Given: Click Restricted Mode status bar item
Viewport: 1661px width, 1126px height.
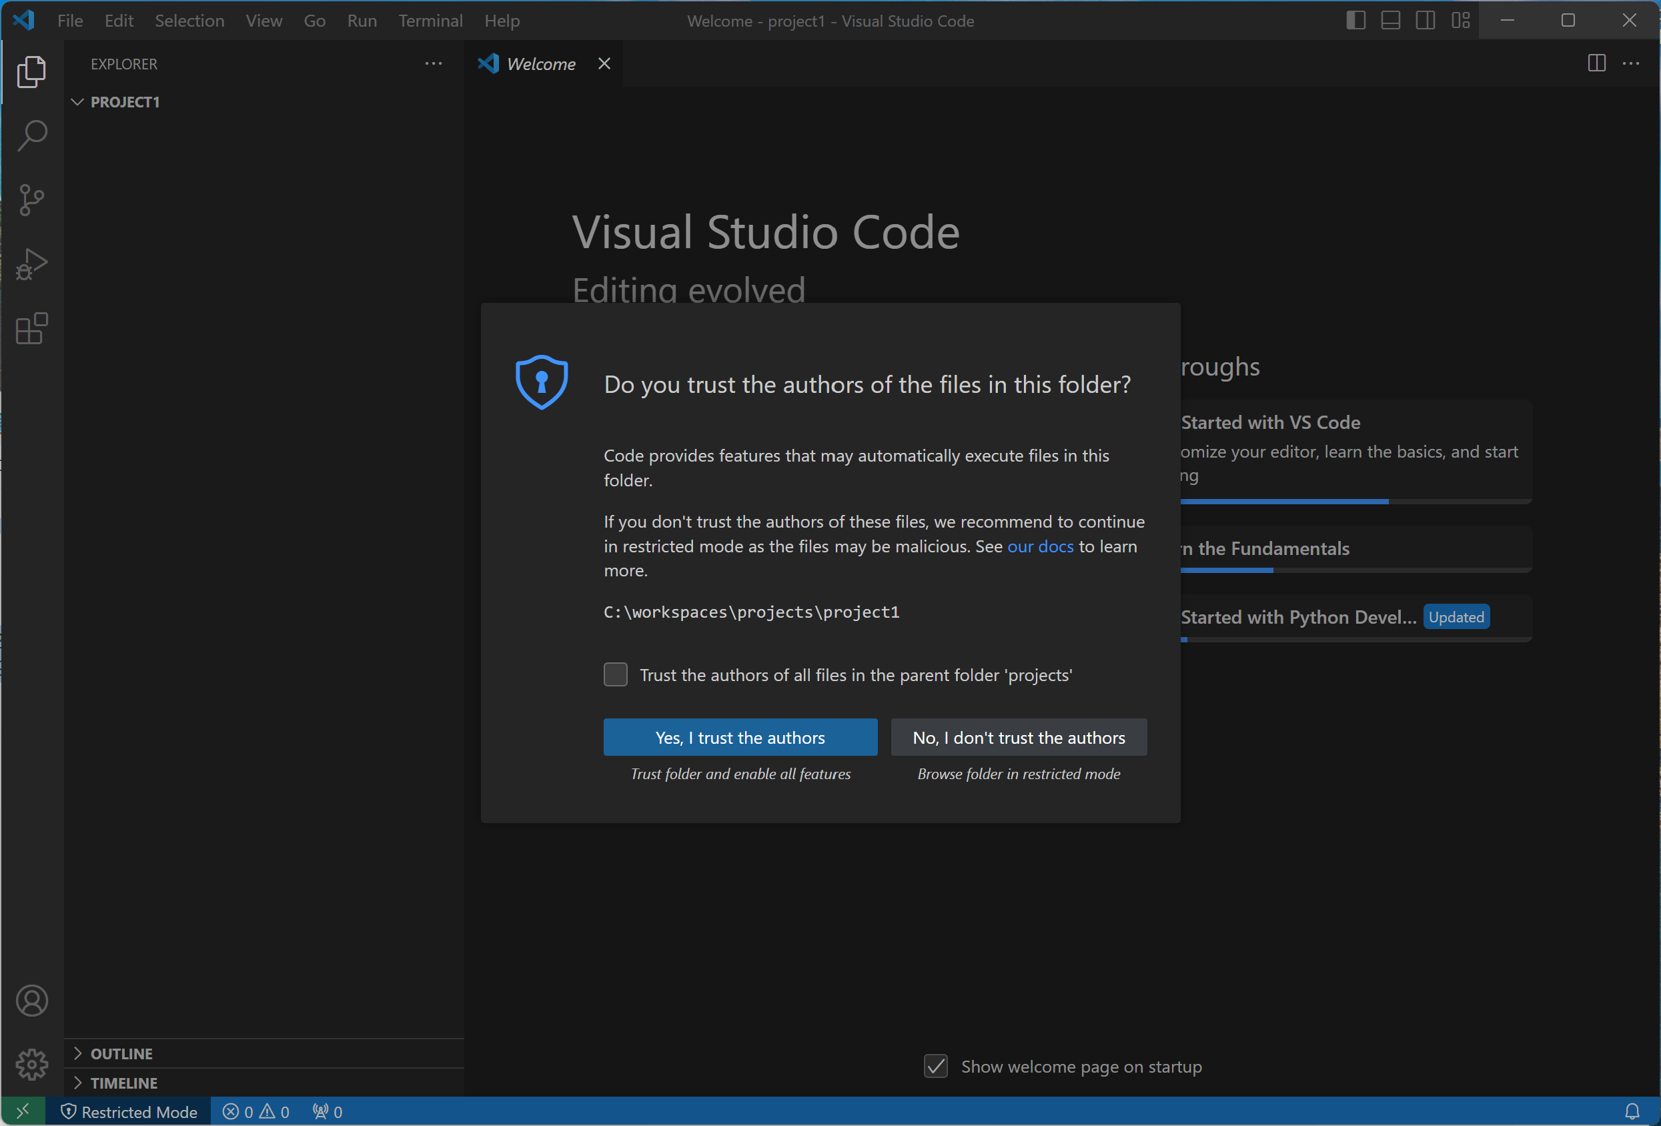Looking at the screenshot, I should click(x=129, y=1111).
